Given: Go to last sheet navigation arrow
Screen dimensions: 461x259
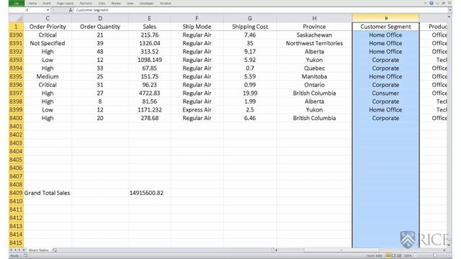Looking at the screenshot, I should 24,250.
